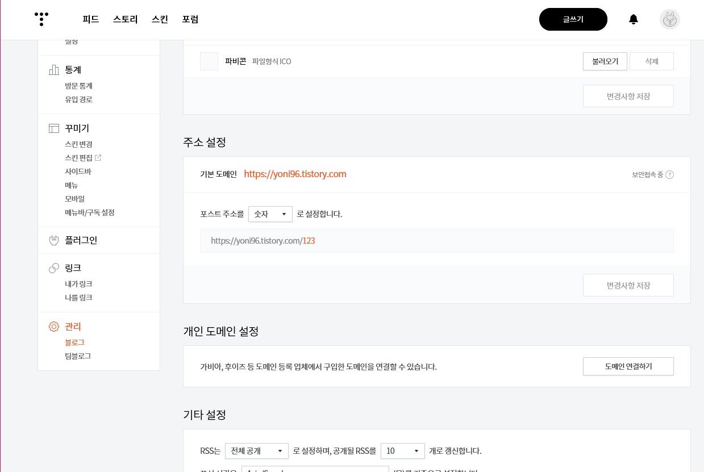Open the profile avatar menu
The height and width of the screenshot is (472, 704).
pos(670,19)
